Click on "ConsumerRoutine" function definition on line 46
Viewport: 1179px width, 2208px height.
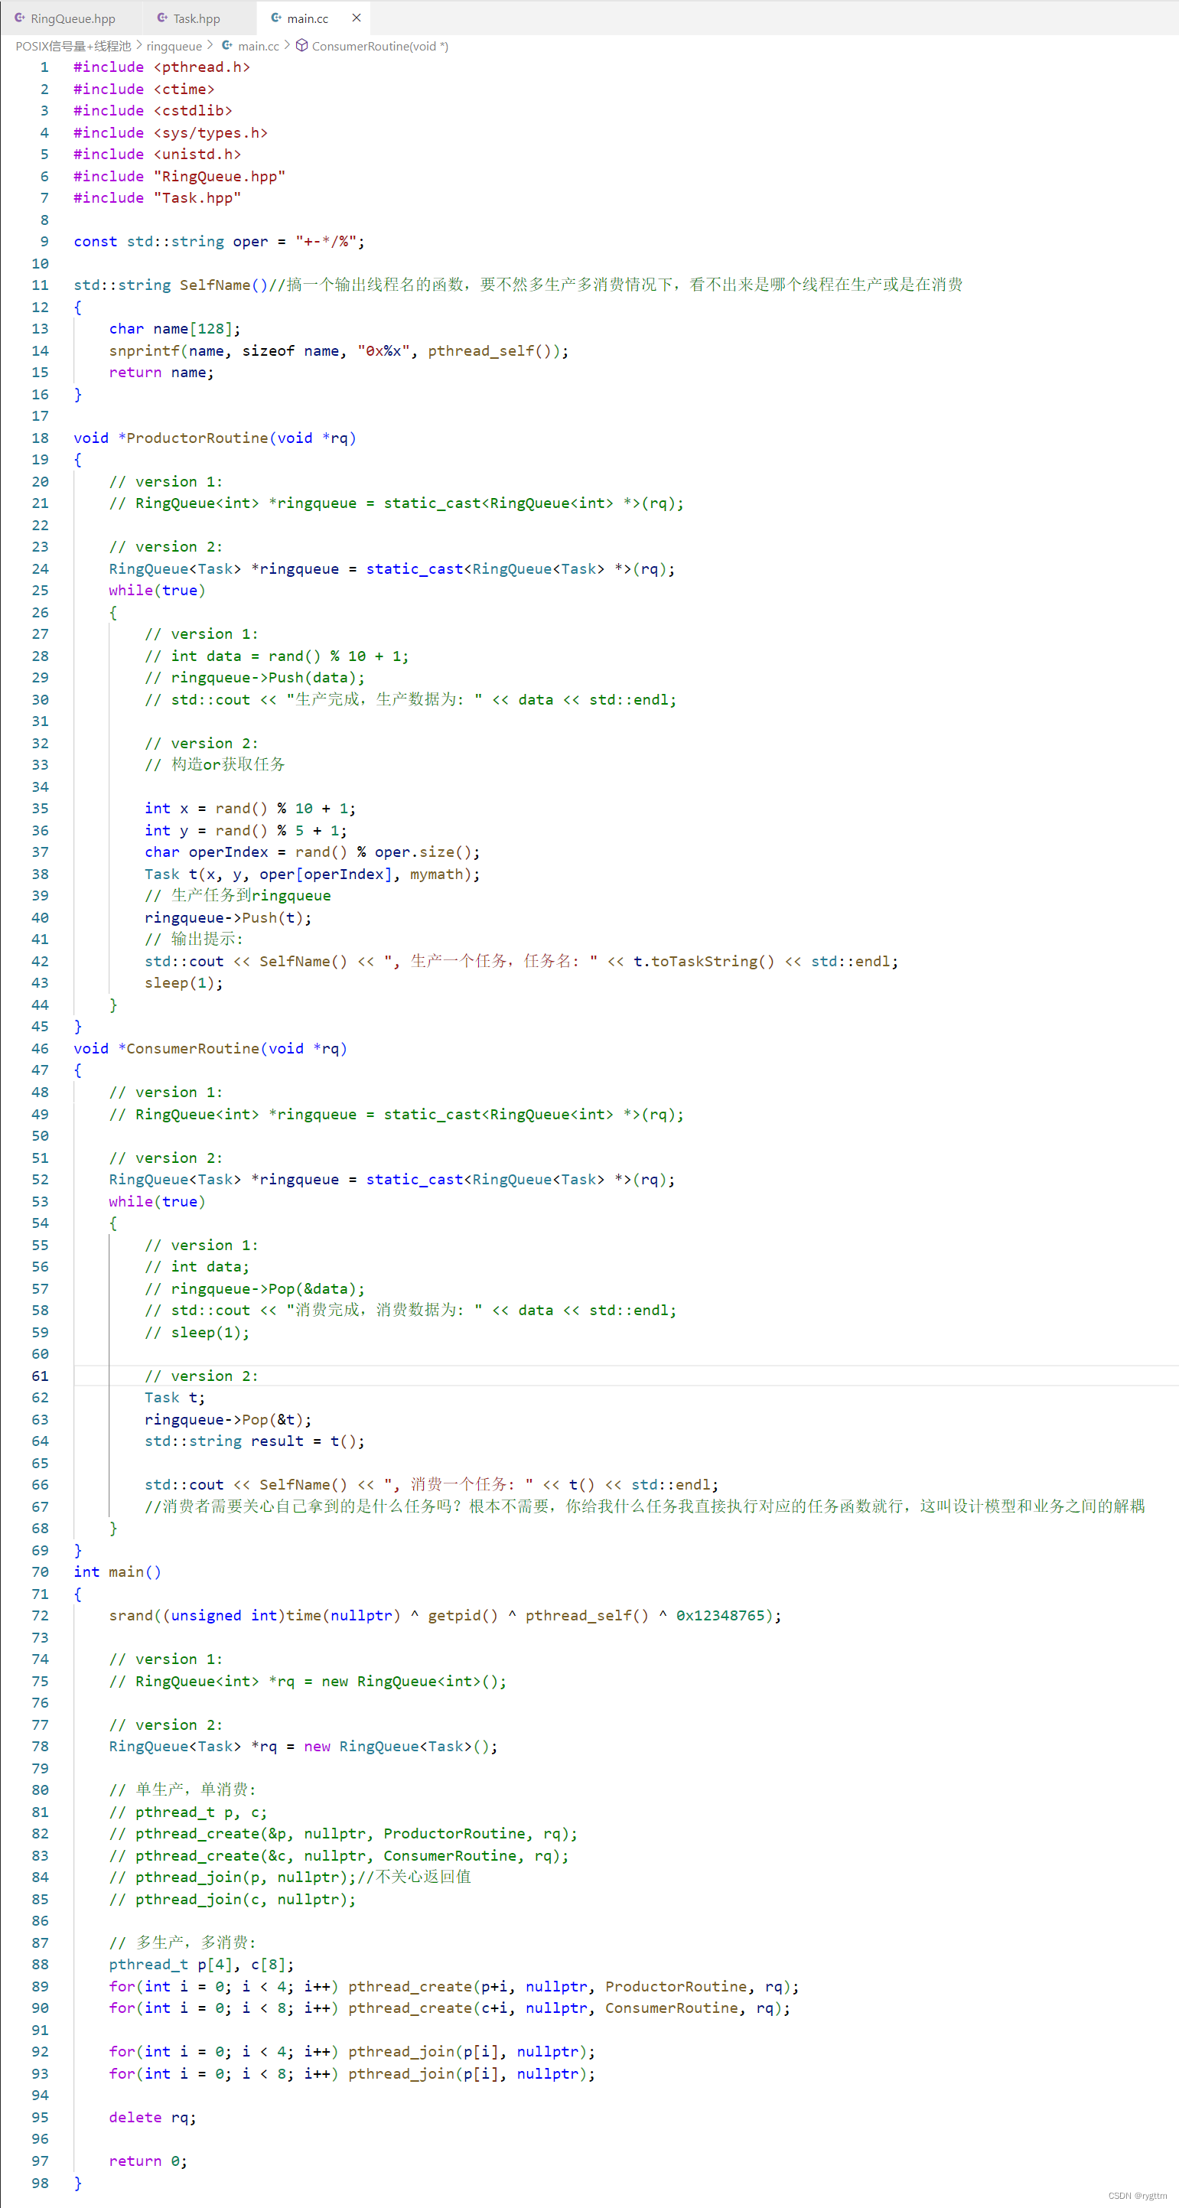[x=193, y=1048]
